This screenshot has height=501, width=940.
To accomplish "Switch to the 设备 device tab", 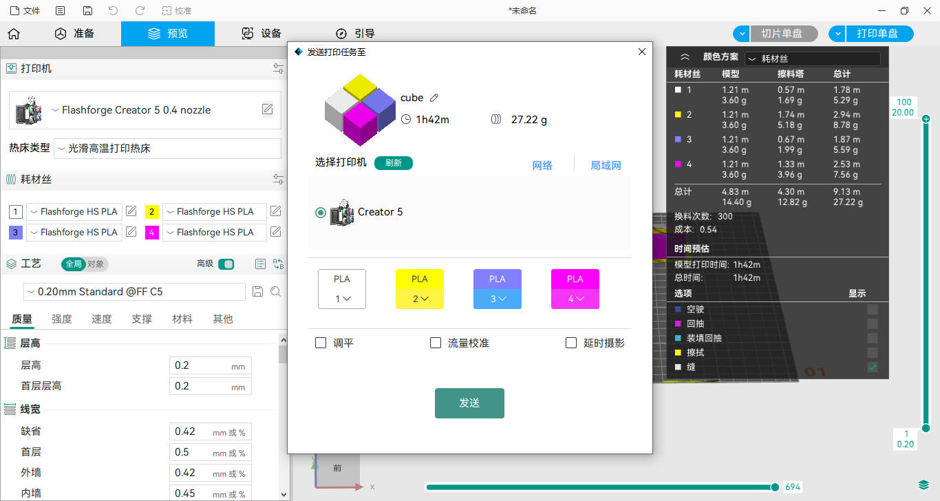I will tap(261, 34).
